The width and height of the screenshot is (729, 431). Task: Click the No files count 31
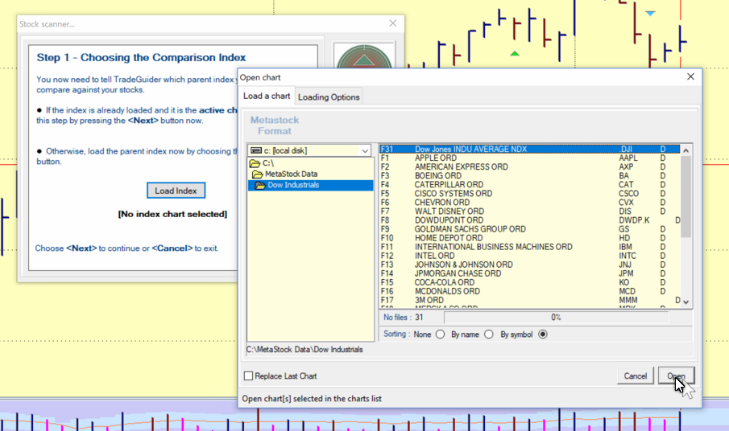[419, 318]
